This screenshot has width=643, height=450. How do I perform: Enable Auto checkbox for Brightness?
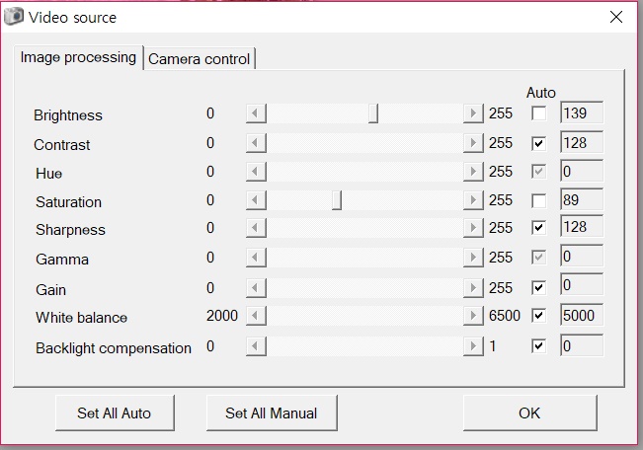pyautogui.click(x=538, y=114)
